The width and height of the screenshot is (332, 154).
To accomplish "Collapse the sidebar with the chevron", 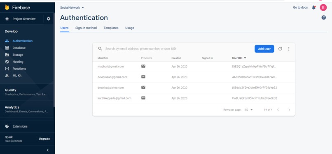I will pos(48,150).
